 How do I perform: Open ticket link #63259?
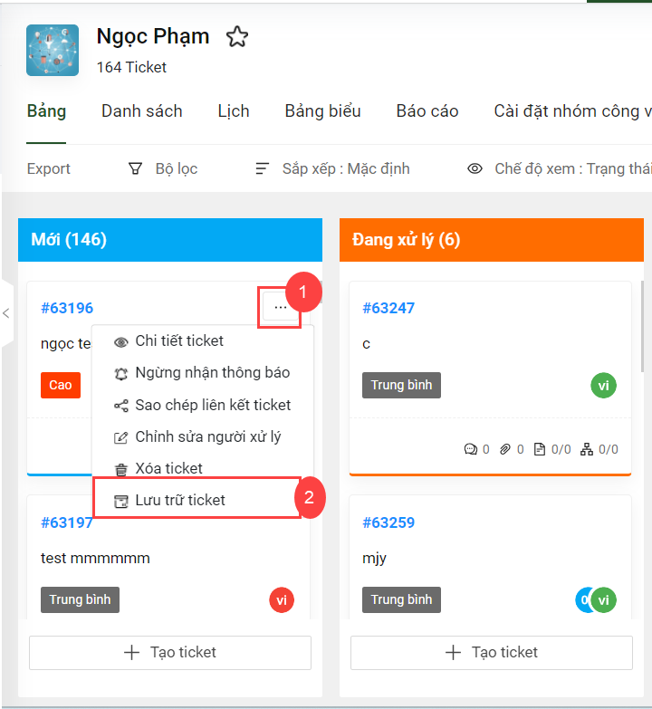[388, 522]
